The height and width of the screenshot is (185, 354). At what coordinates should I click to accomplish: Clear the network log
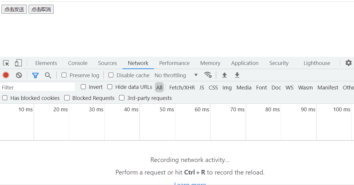[x=19, y=75]
